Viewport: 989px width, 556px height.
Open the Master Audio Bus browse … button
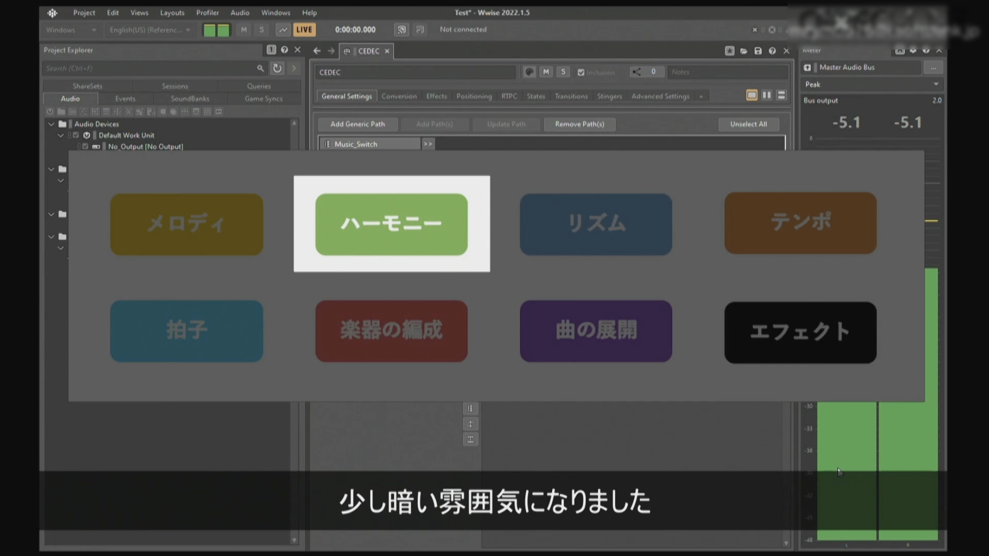pyautogui.click(x=933, y=68)
